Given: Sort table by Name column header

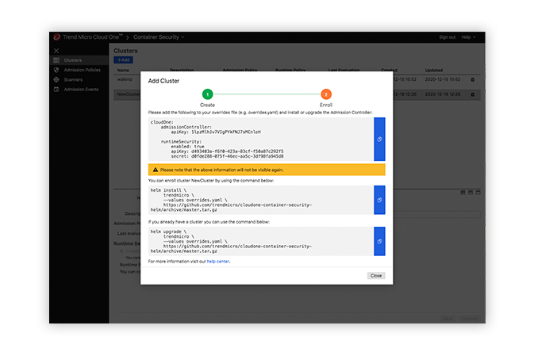Looking at the screenshot, I should [x=123, y=70].
